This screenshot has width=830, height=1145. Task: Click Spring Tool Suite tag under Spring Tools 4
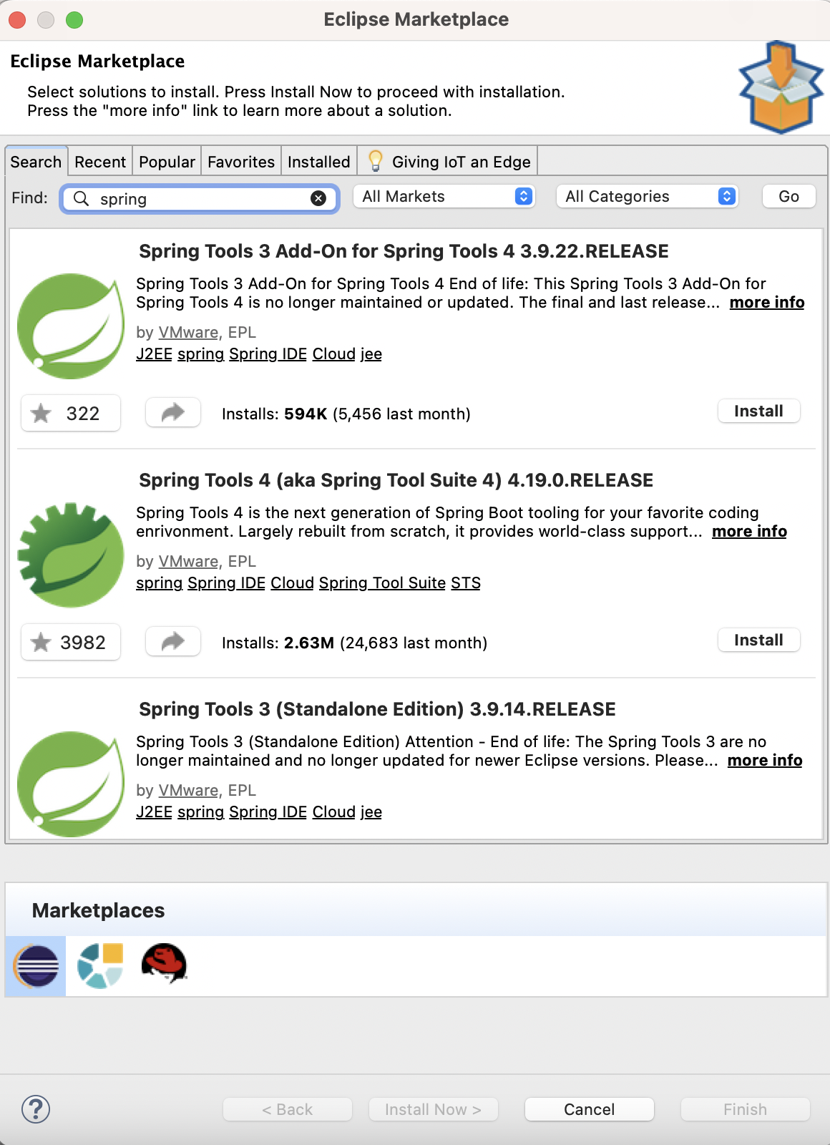click(382, 583)
